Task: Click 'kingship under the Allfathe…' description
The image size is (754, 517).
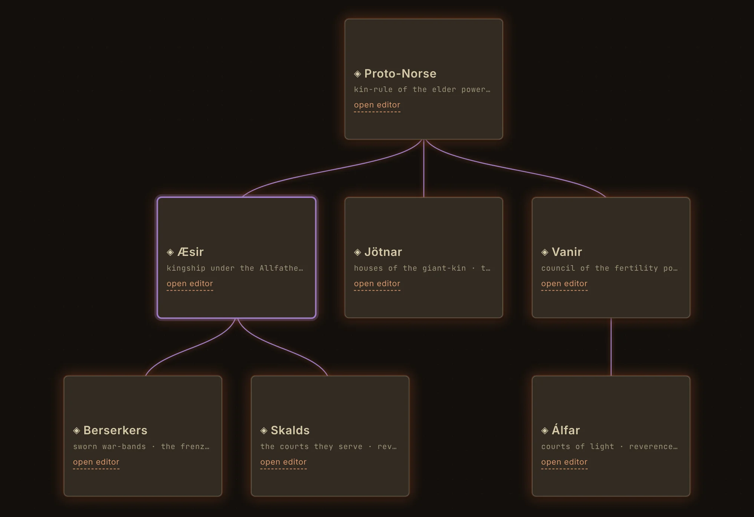Action: [x=235, y=268]
